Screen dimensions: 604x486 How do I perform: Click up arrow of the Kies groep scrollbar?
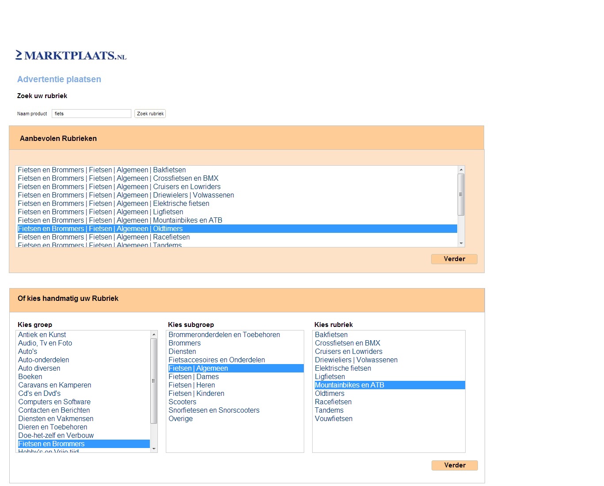point(154,334)
